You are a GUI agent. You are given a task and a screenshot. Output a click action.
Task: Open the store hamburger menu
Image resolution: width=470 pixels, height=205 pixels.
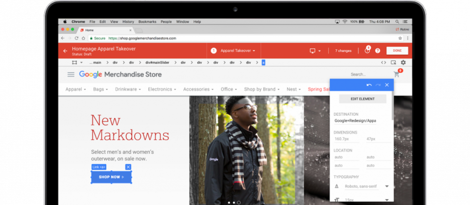(70, 74)
